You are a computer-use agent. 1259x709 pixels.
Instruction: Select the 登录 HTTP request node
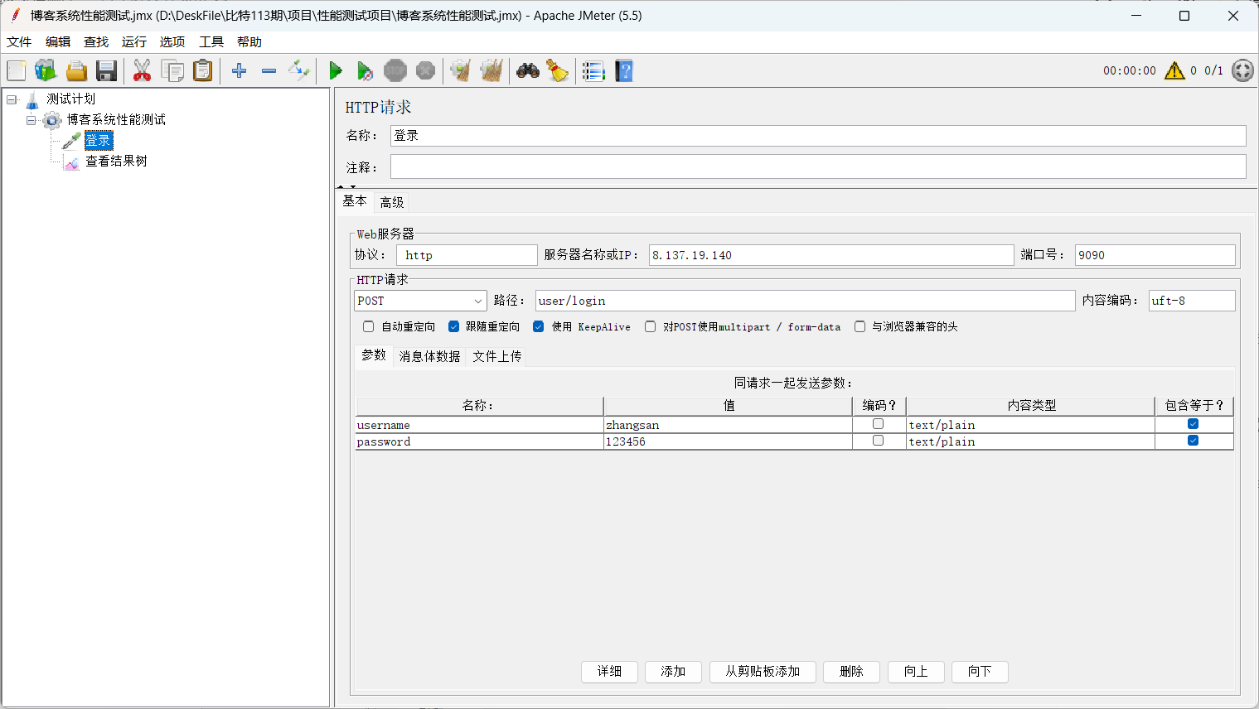(x=99, y=141)
